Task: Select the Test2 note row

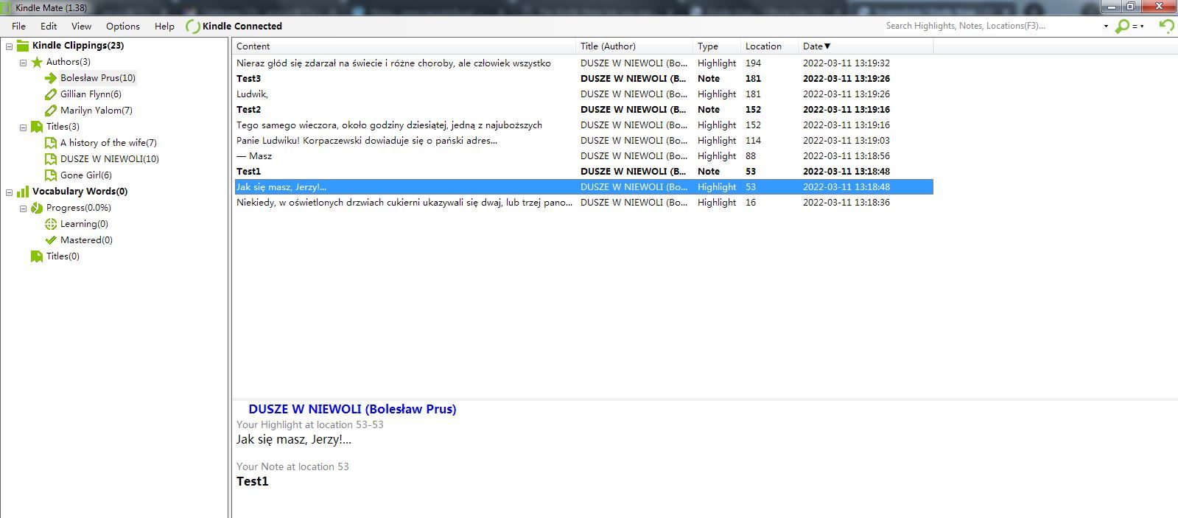Action: coord(583,110)
